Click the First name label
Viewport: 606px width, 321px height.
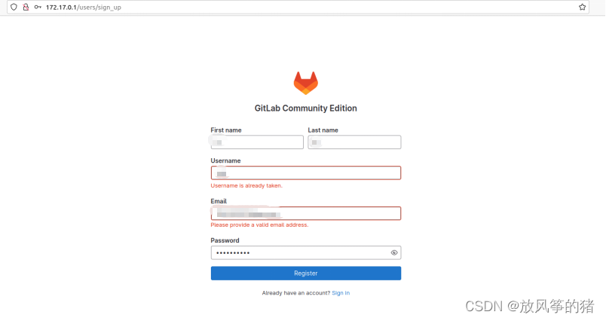tap(226, 130)
